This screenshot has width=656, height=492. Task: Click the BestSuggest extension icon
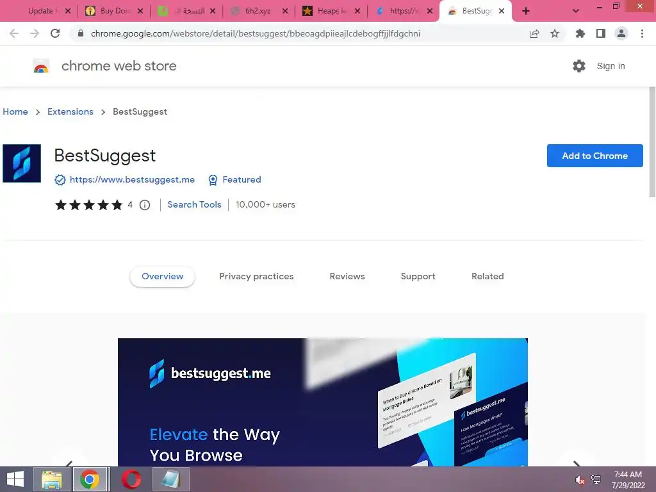point(22,163)
